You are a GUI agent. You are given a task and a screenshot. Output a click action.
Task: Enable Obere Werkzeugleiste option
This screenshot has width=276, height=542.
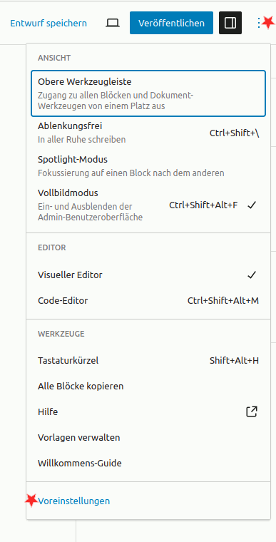pyautogui.click(x=148, y=93)
